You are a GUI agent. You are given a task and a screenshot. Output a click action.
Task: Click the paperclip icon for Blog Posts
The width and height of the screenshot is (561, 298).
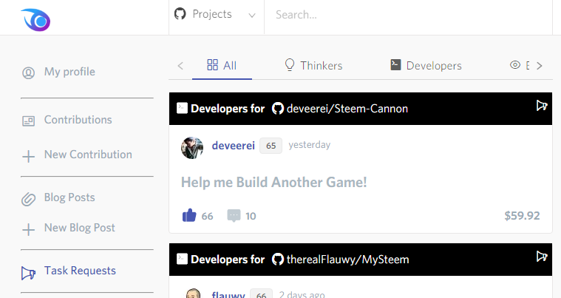(x=28, y=199)
